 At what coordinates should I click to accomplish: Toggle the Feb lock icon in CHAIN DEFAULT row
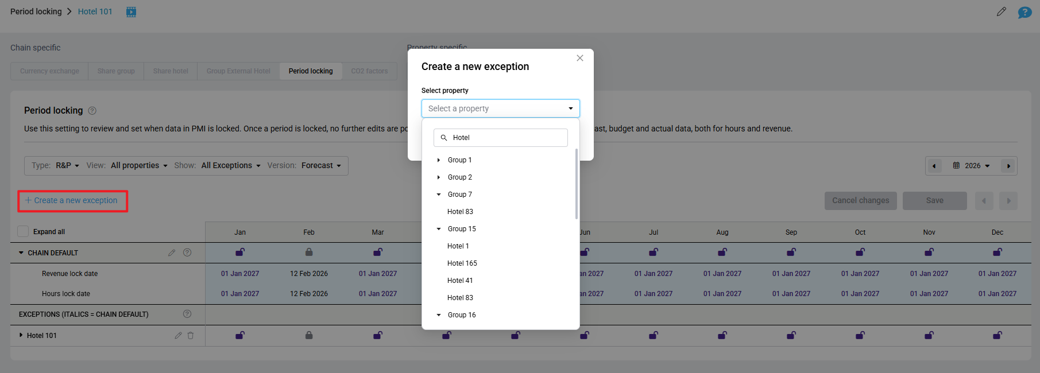(x=309, y=252)
